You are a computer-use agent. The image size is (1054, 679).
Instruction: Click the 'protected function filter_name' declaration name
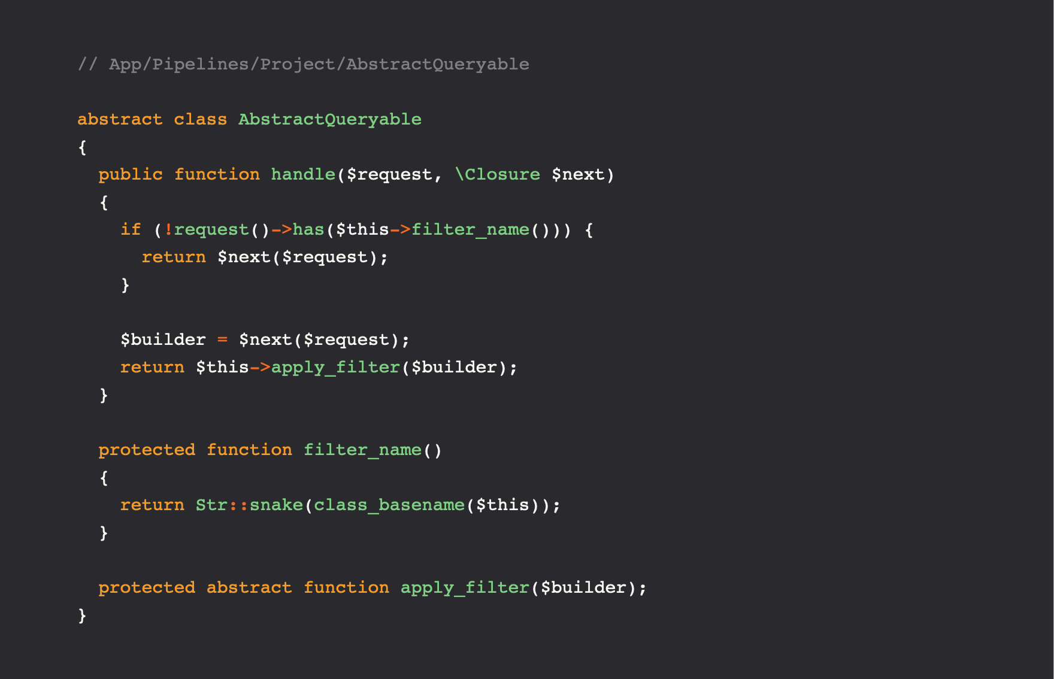pos(362,450)
